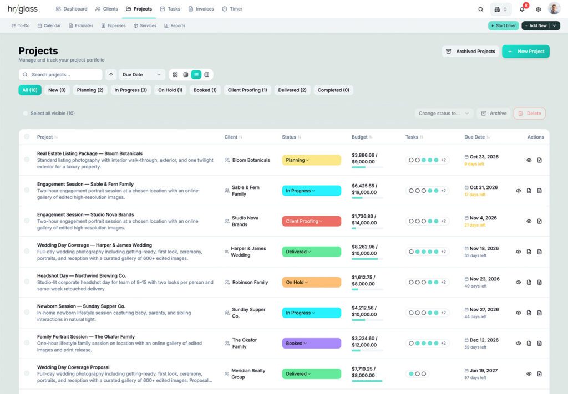The width and height of the screenshot is (568, 394).
Task: Click the document-lines icon in the Sable & Fern row
Action: [x=539, y=191]
